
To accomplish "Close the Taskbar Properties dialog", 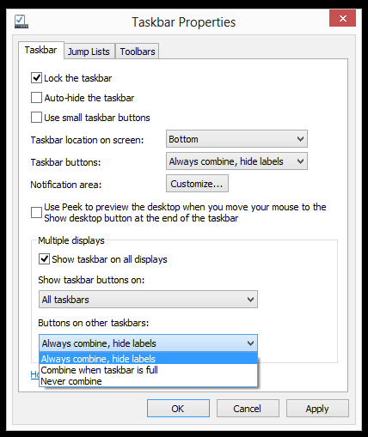I will 342,19.
